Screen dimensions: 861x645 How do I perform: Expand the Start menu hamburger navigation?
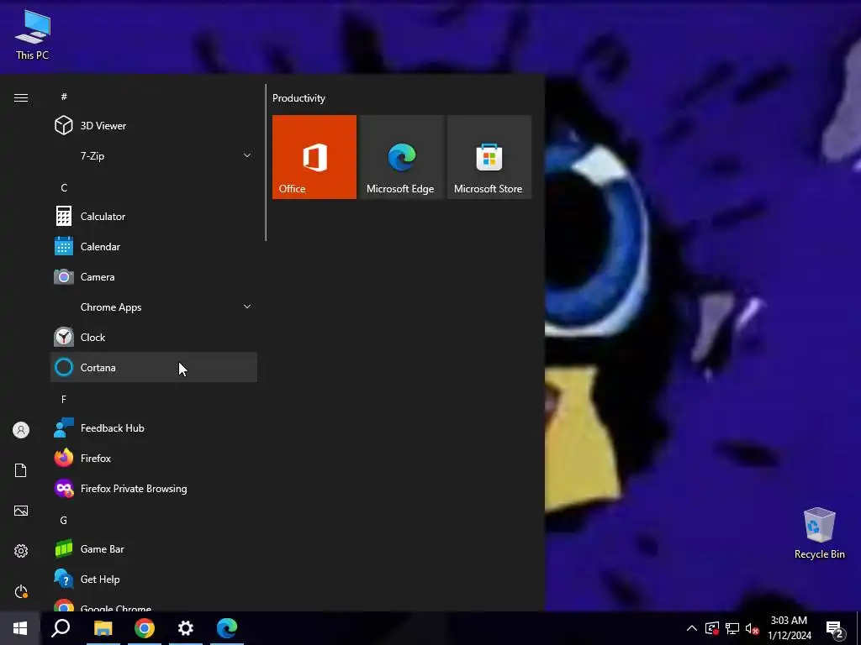pos(21,97)
